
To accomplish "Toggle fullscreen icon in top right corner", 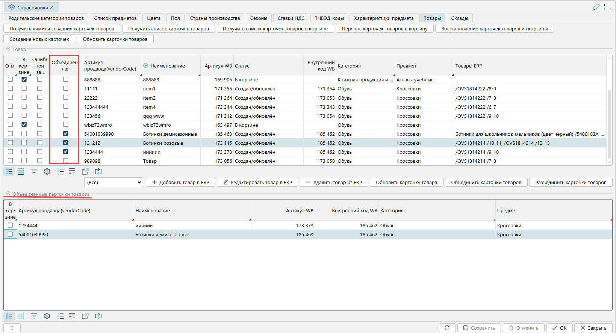I will 607,7.
